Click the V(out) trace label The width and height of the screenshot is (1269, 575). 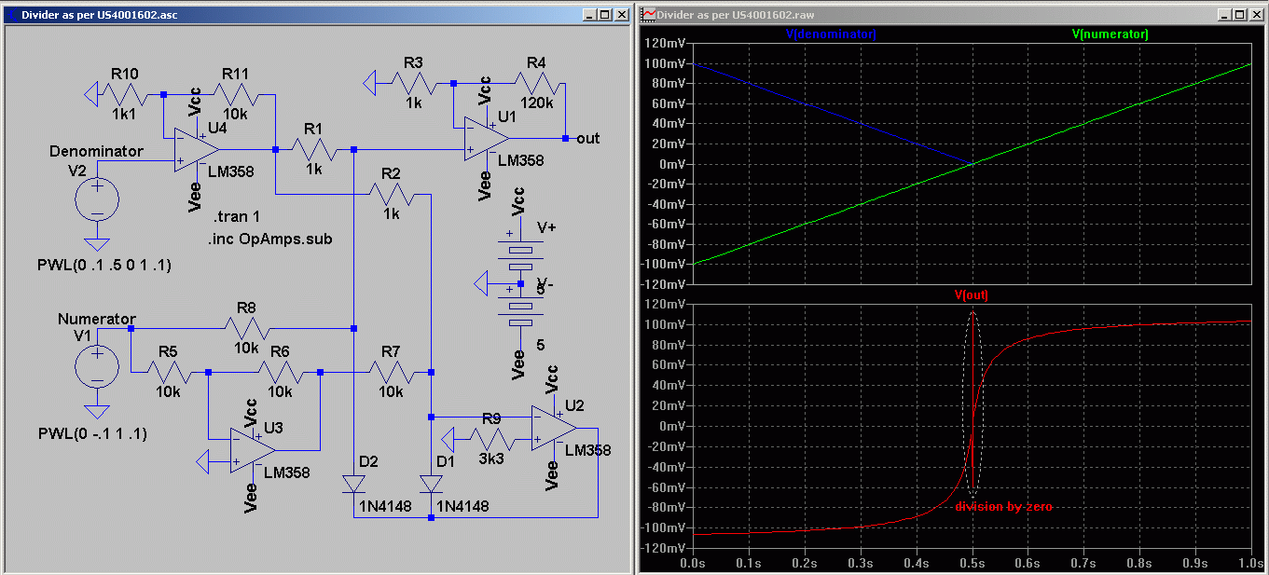(x=971, y=295)
